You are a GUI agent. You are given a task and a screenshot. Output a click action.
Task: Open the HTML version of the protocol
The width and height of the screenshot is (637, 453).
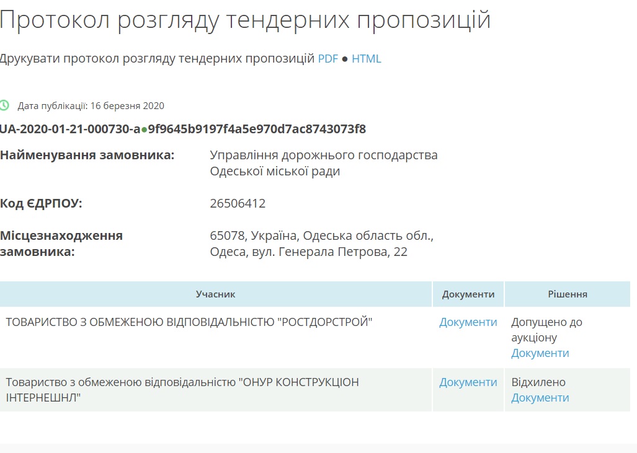click(x=366, y=59)
